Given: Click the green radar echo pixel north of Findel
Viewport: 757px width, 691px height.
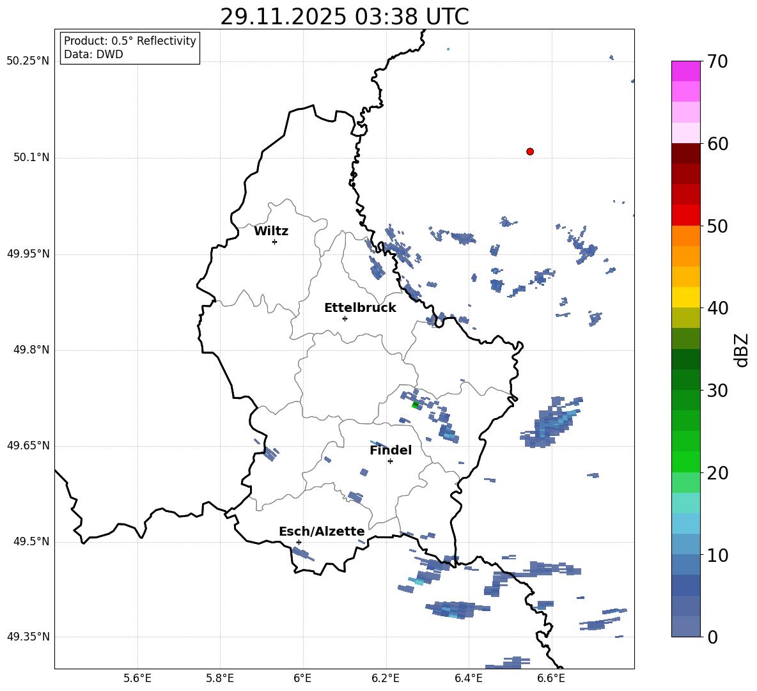Looking at the screenshot, I should pyautogui.click(x=415, y=405).
